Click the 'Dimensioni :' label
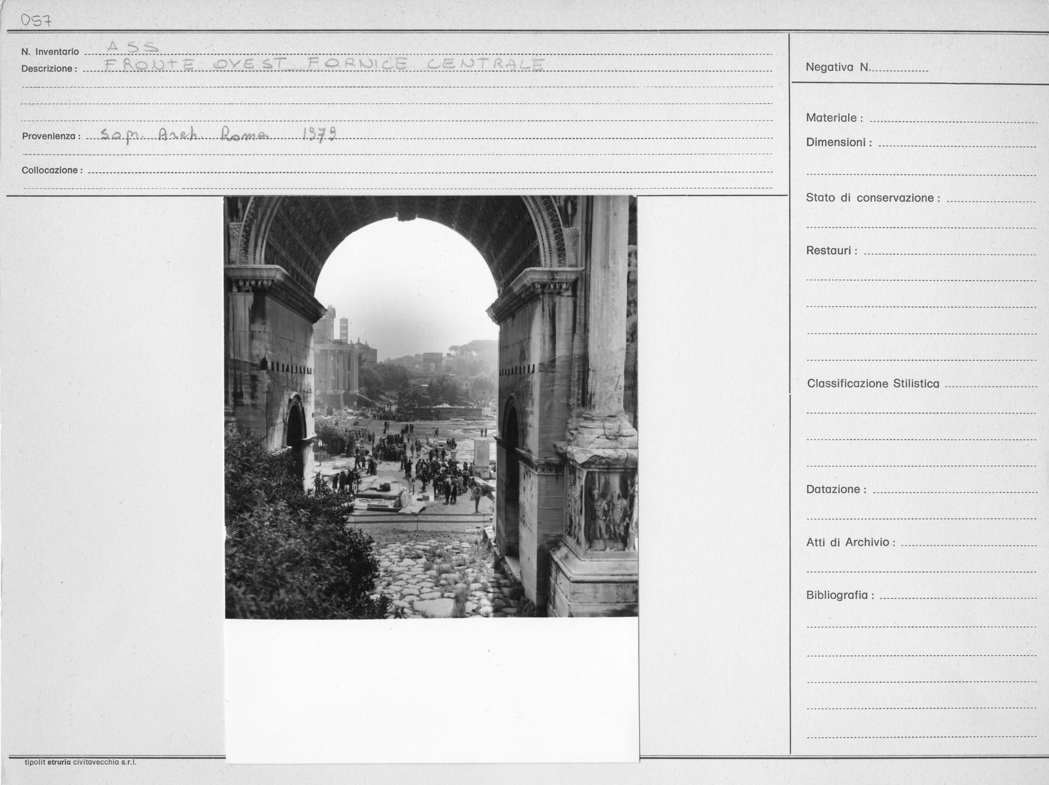Viewport: 1049px width, 785px height. (x=839, y=142)
